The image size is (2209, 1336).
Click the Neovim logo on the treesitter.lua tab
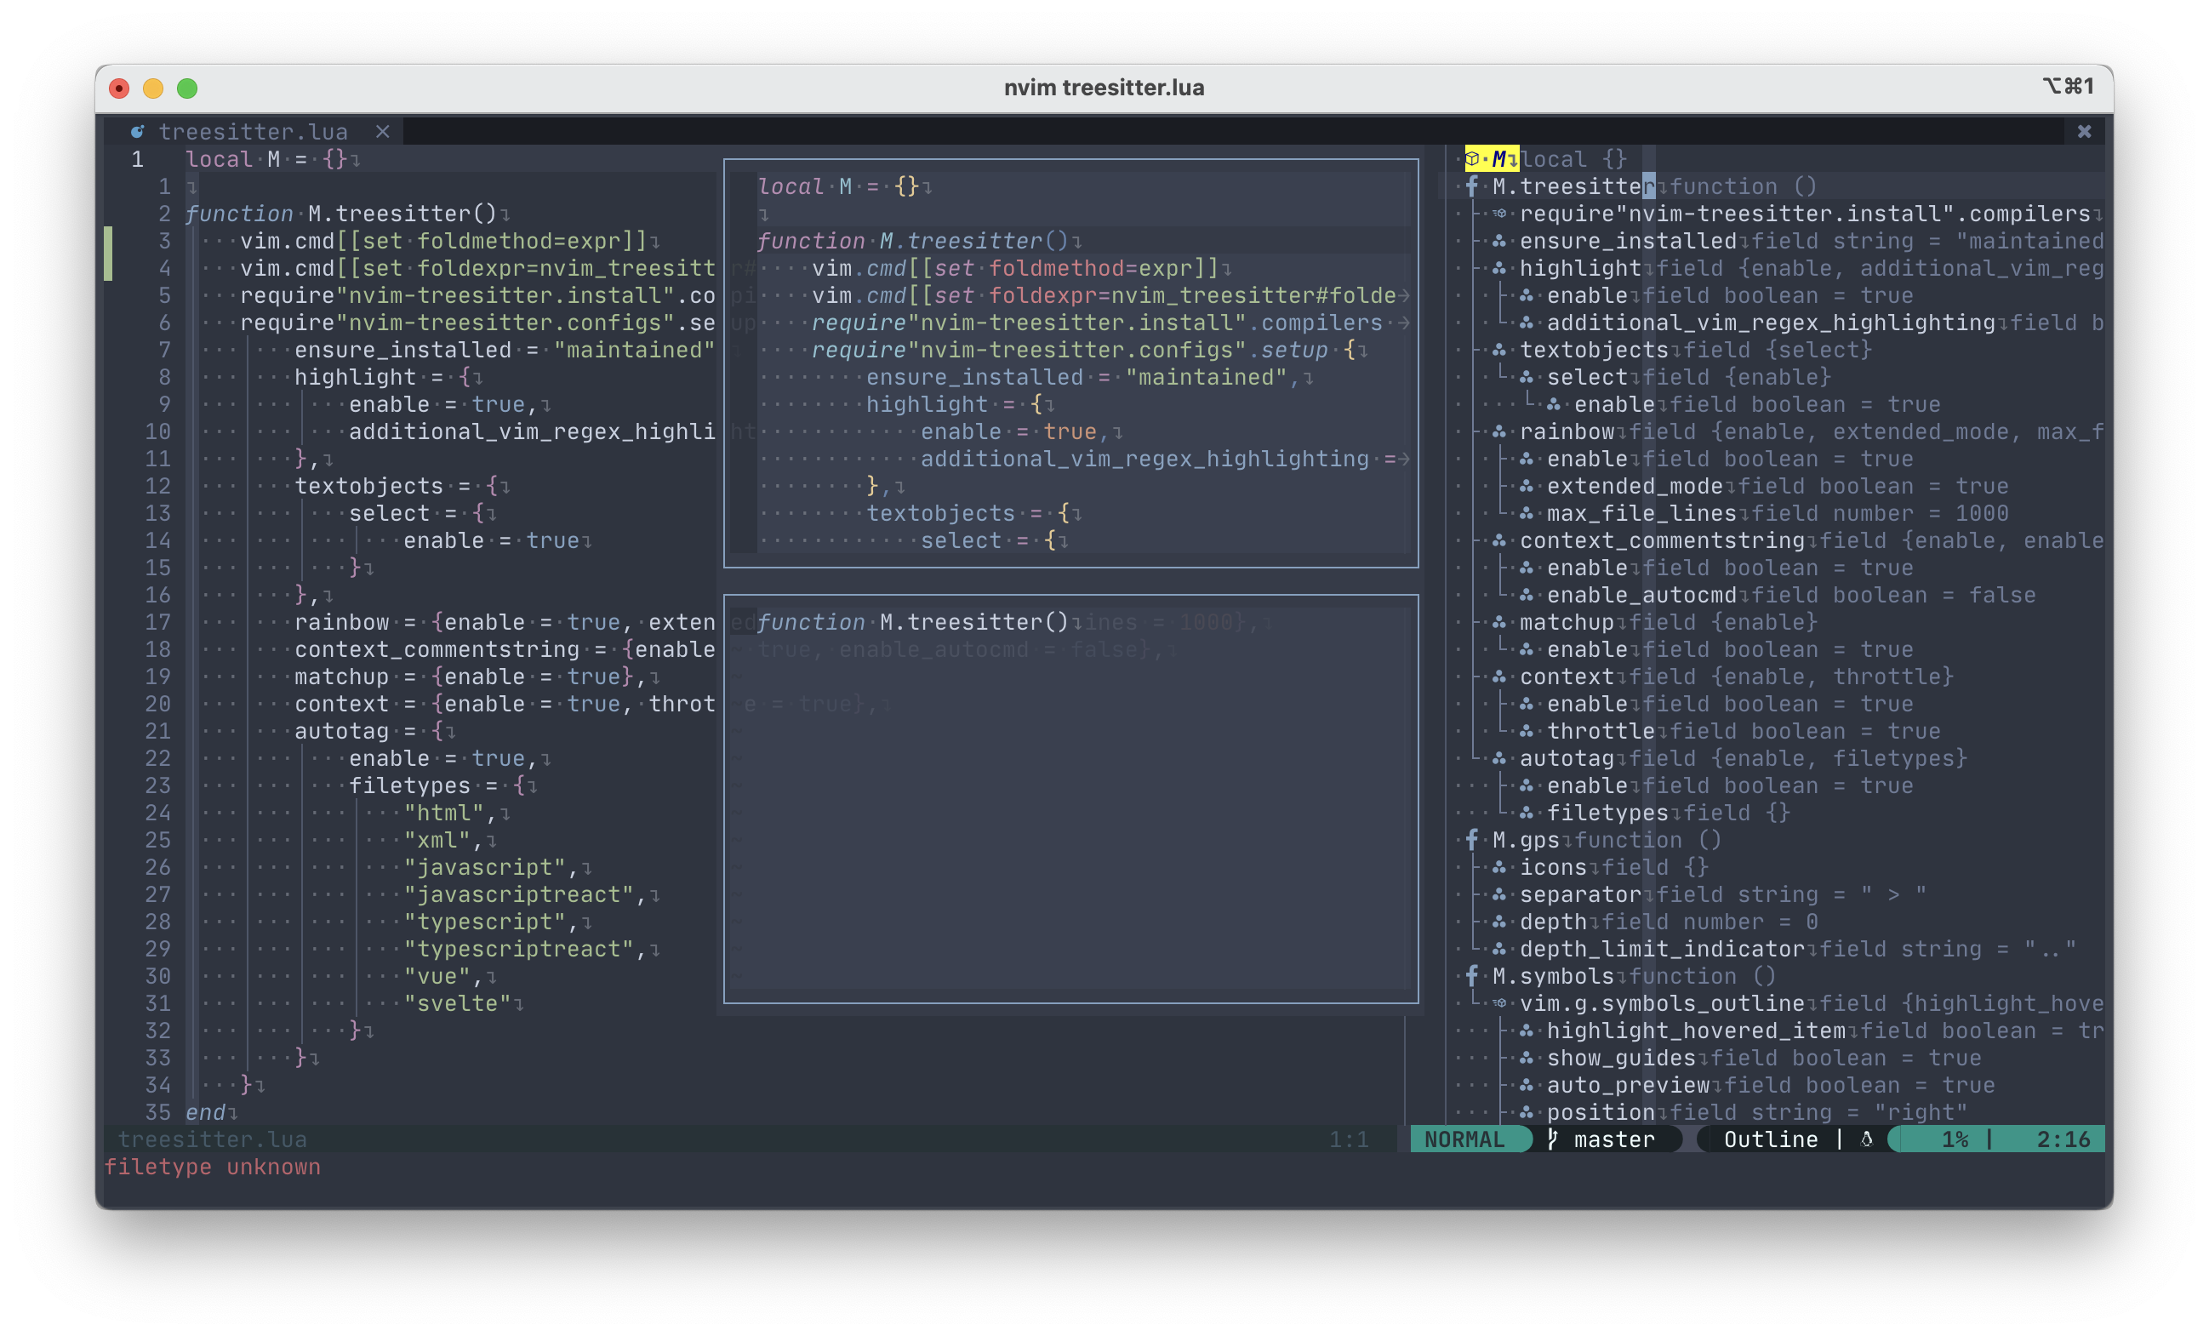(x=137, y=131)
